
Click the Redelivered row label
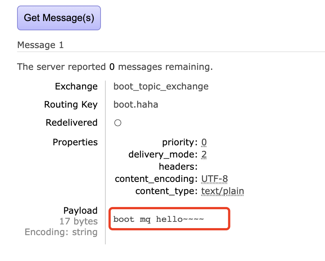[x=71, y=123]
